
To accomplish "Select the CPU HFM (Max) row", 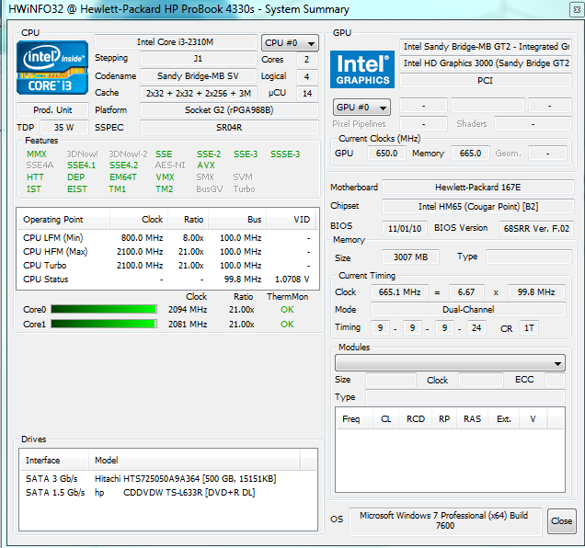I will point(168,252).
